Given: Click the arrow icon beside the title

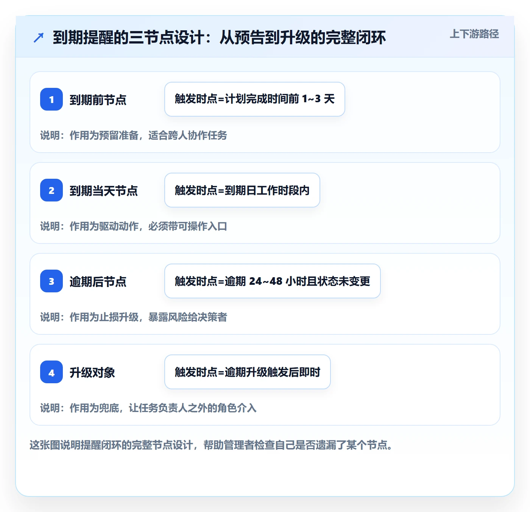Looking at the screenshot, I should tap(39, 37).
